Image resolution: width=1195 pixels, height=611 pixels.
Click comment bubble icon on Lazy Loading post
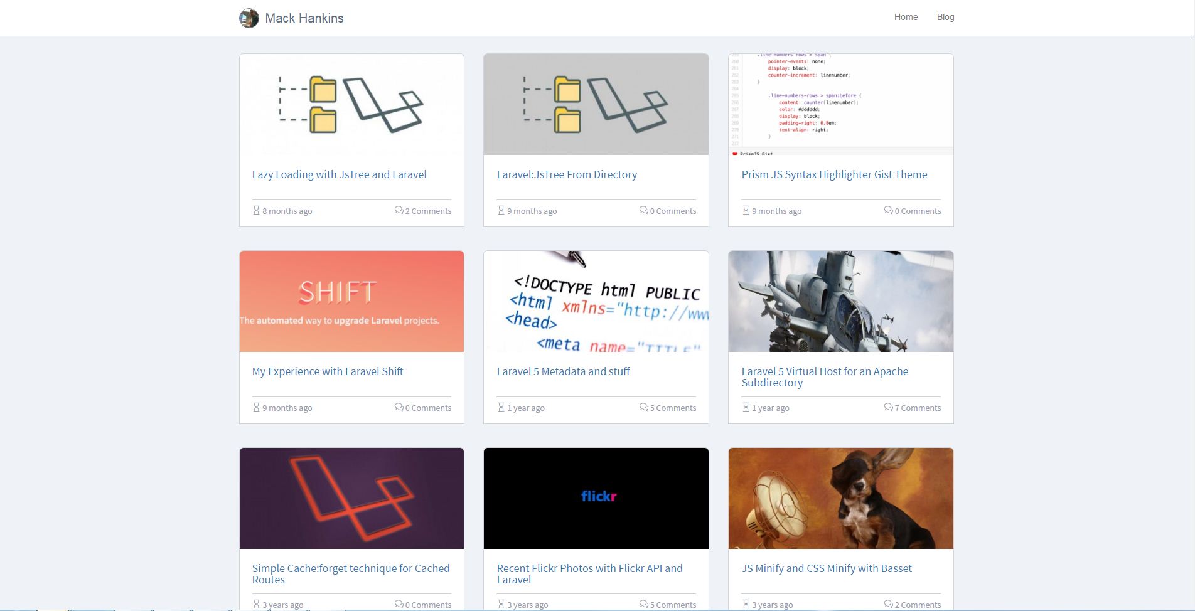tap(399, 210)
